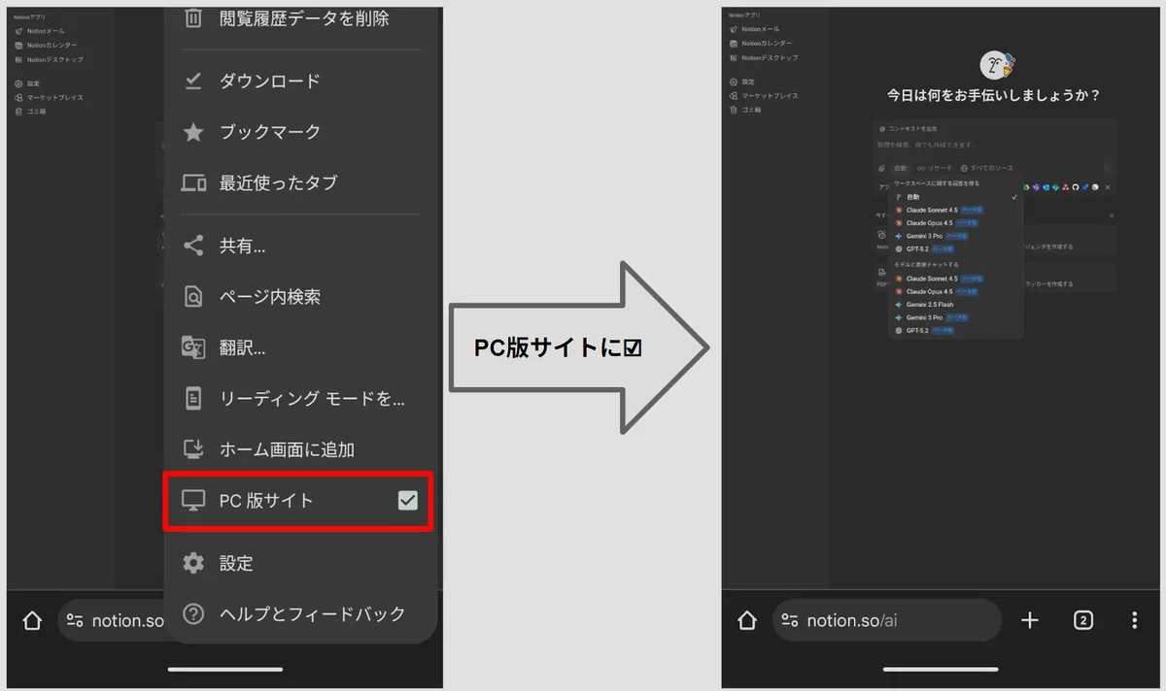The height and width of the screenshot is (691, 1166).
Task: Choose Claude Sonnet 4.5 under モデルと直接チャットする
Action: [x=955, y=279]
